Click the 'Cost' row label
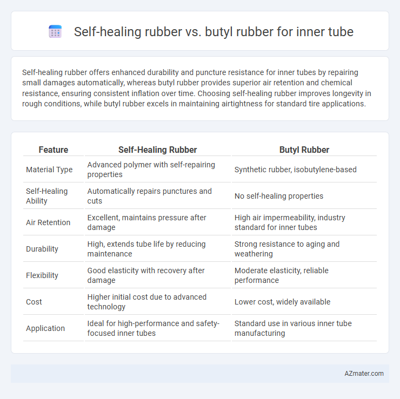 click(34, 302)
